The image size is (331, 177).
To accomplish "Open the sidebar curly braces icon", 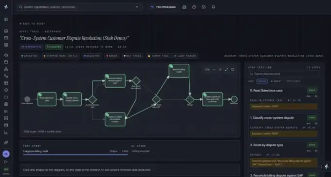I will (6, 97).
